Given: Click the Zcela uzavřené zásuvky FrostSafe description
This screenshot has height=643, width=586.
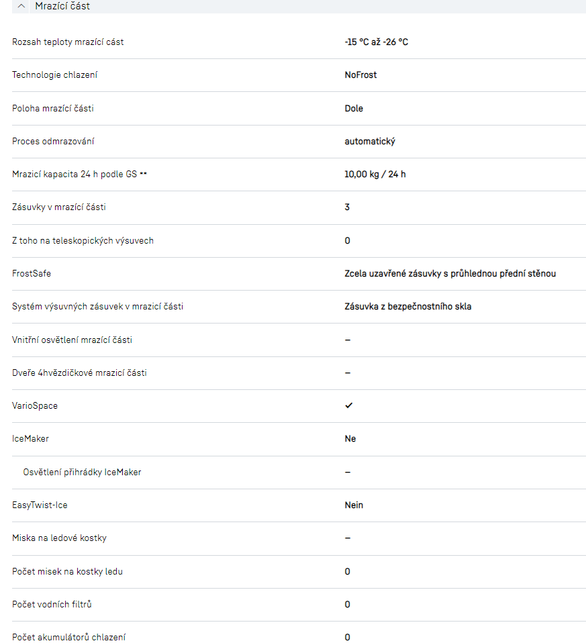Looking at the screenshot, I should coord(450,274).
